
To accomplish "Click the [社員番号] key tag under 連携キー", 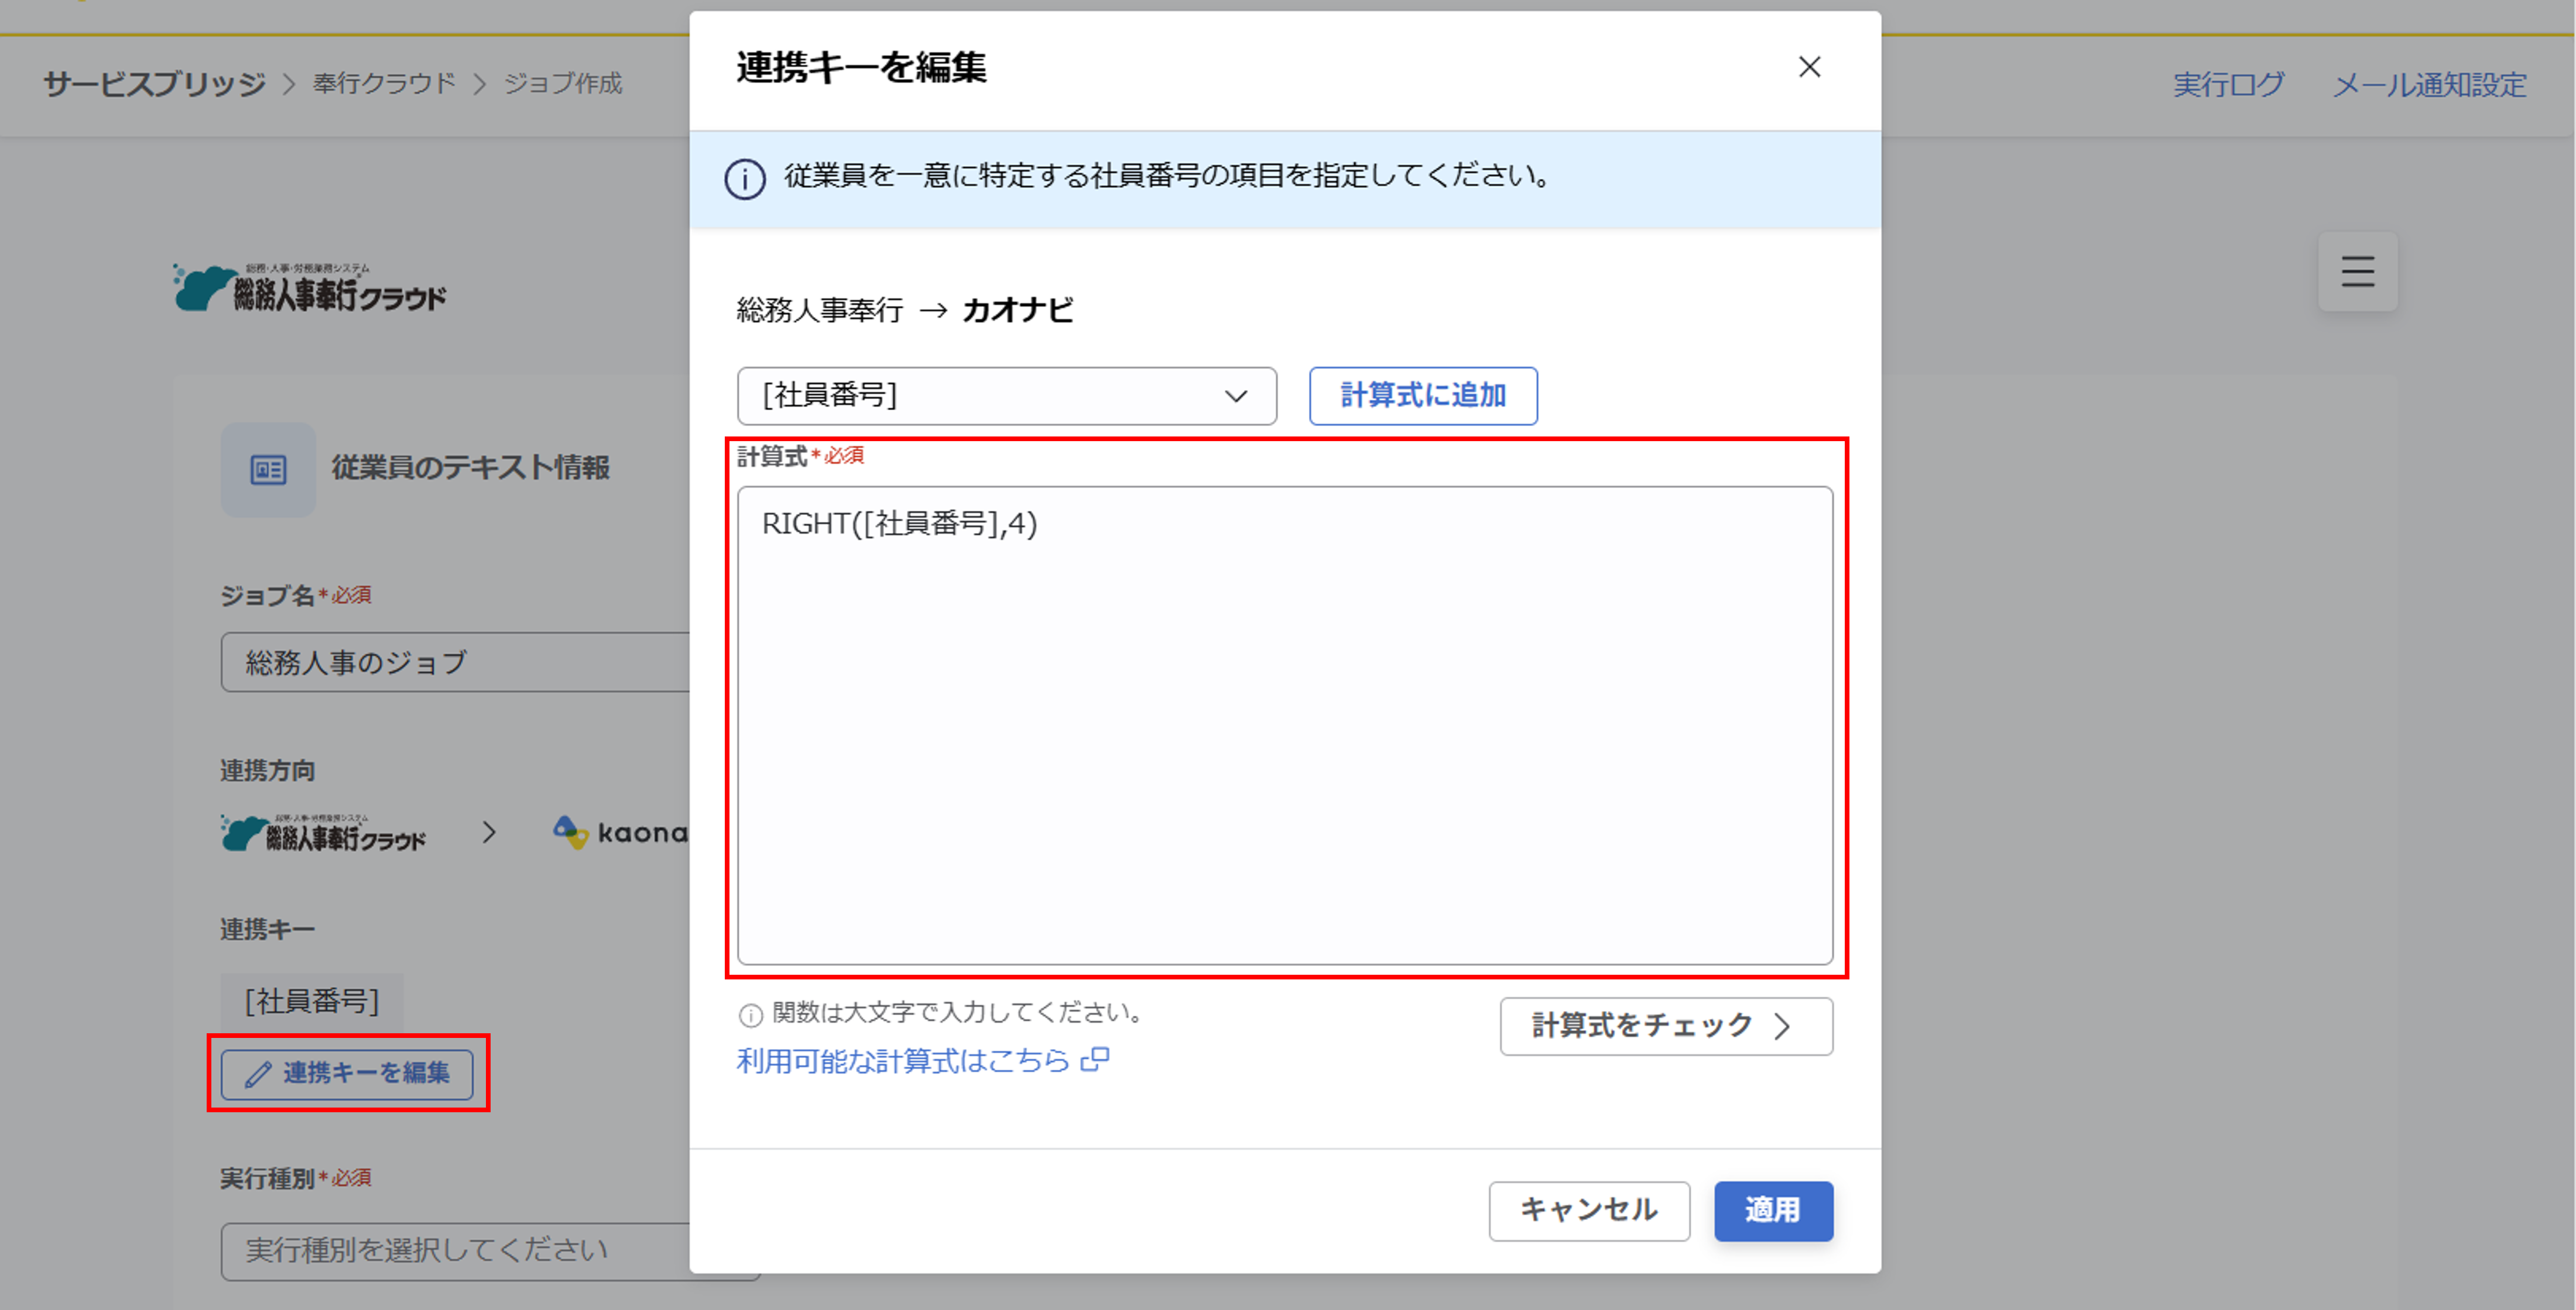I will click(312, 1001).
